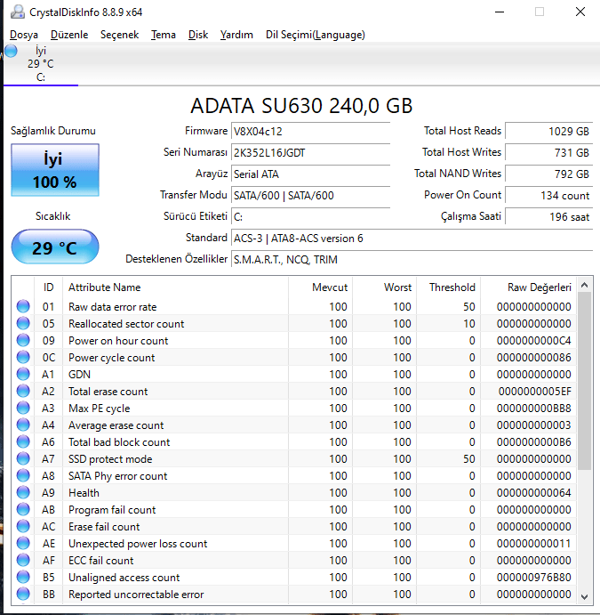Screen dimensions: 600x615
Task: Click the scroll down arrow of attribute list
Action: [584, 596]
